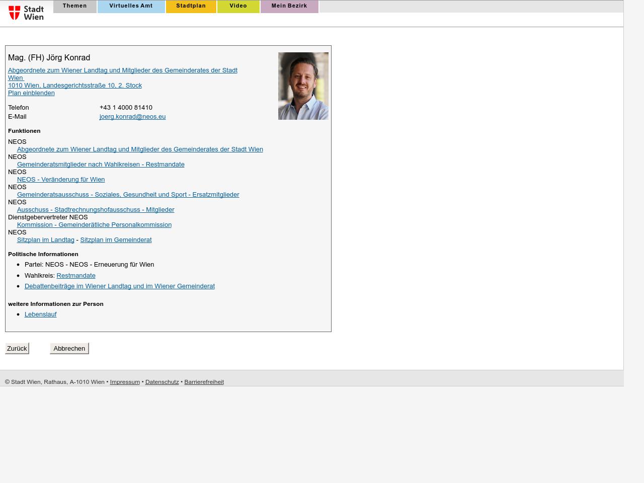Click footer text © Stadt Wien, Rathaus, A-1010 Wien

coord(55,382)
